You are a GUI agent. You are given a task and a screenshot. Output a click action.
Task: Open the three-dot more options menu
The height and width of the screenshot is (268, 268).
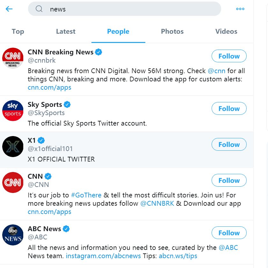(x=240, y=9)
